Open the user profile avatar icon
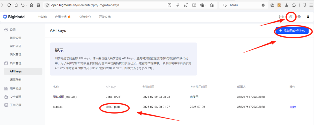314x125 pixels. (308, 17)
